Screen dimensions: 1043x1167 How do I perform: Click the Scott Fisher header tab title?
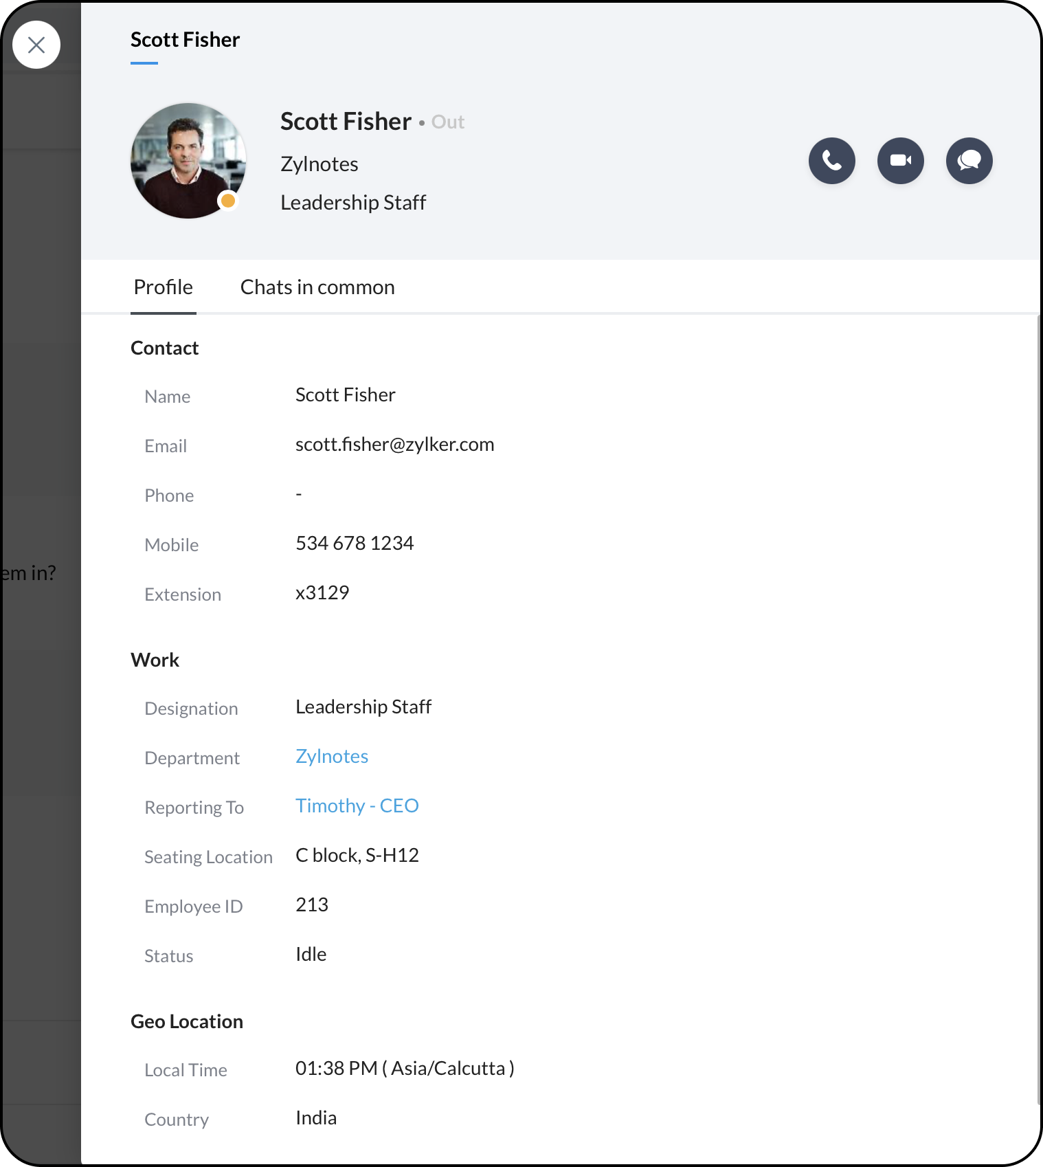tap(186, 40)
